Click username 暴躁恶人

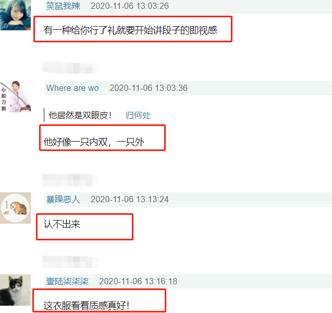coord(63,200)
